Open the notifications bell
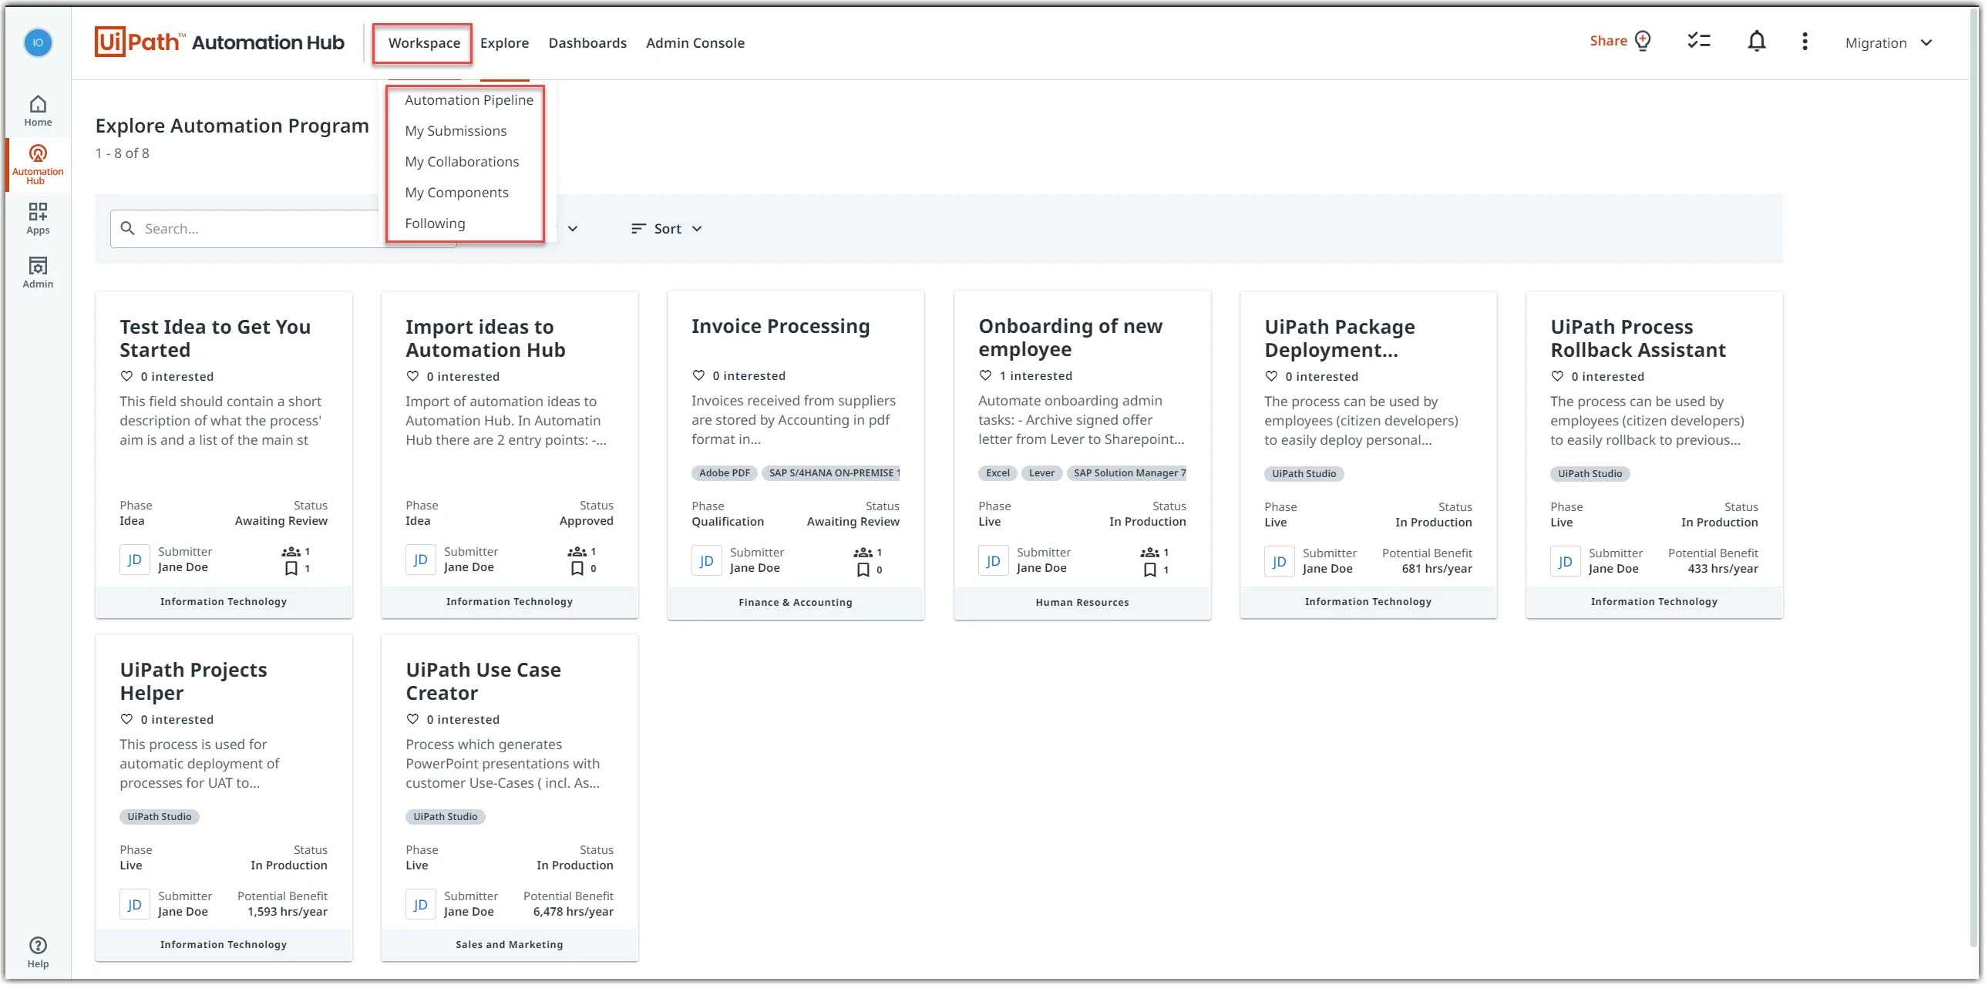 (x=1756, y=42)
